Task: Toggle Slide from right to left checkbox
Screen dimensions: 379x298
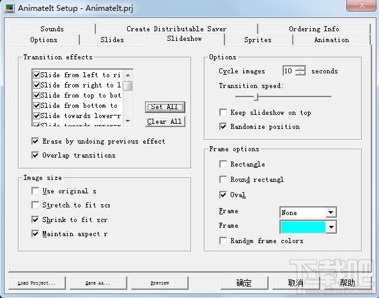Action: tap(36, 85)
